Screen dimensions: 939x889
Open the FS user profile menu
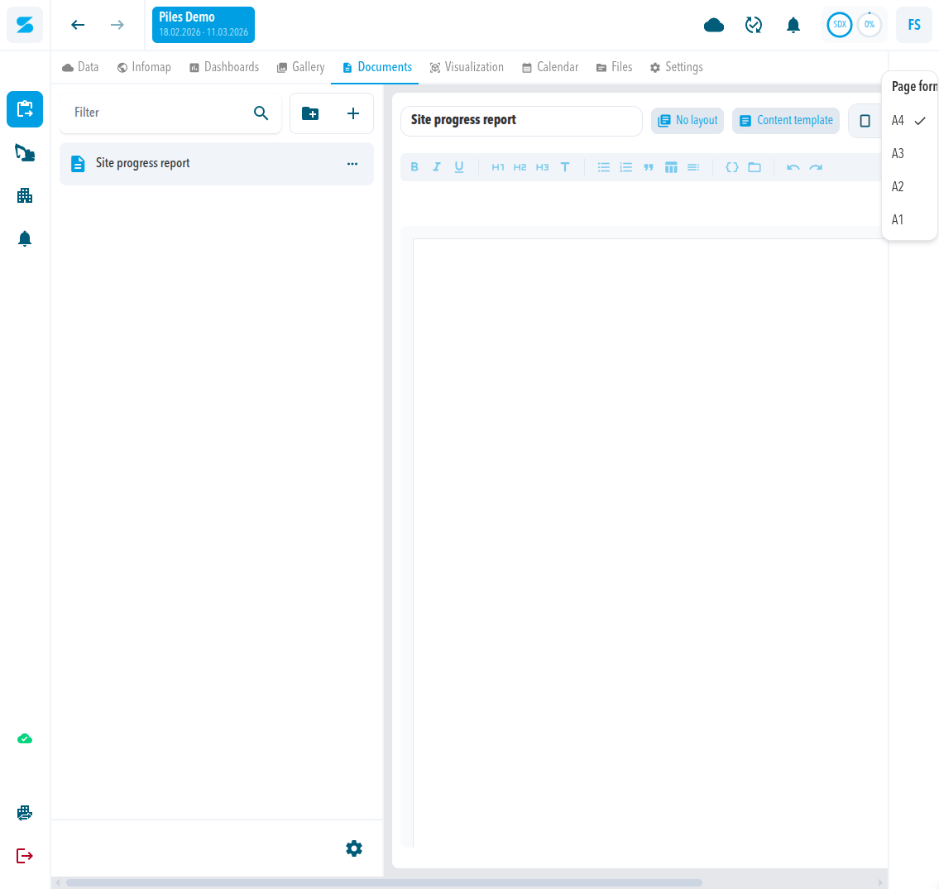point(914,25)
